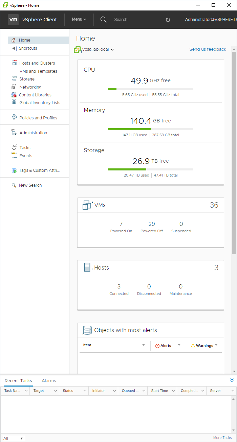
Task: Click the New Search magnifier icon
Action: tap(14, 185)
